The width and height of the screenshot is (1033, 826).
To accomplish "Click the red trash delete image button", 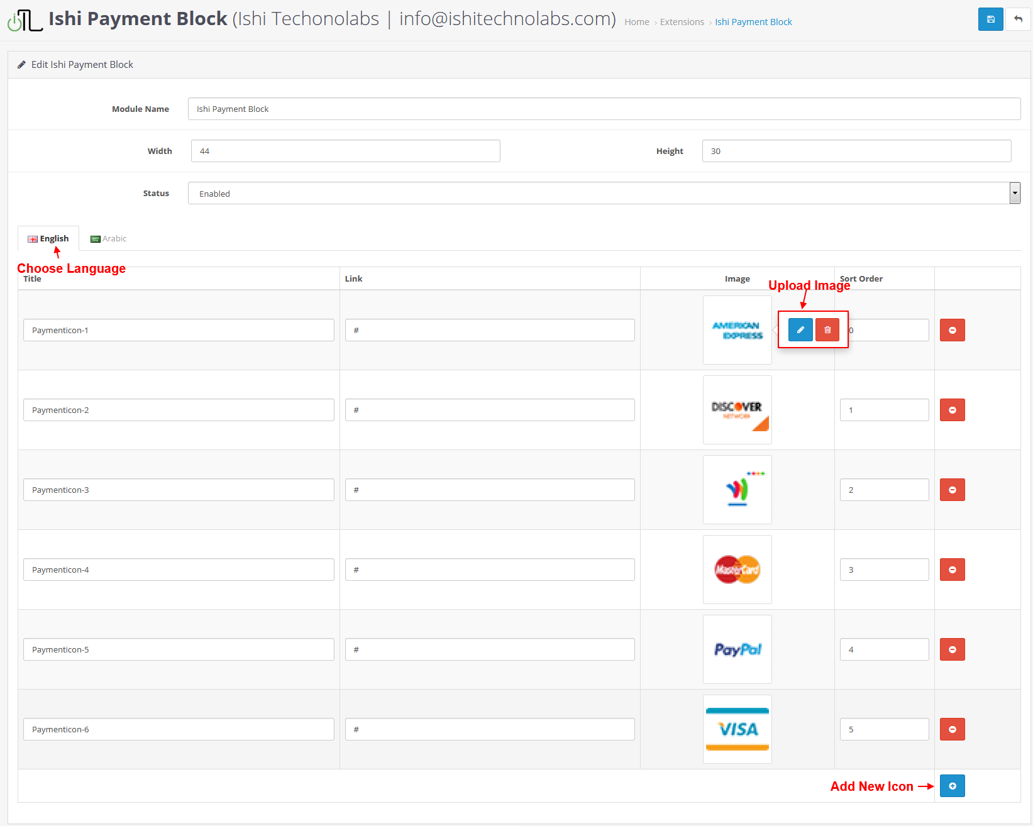I will pos(827,329).
